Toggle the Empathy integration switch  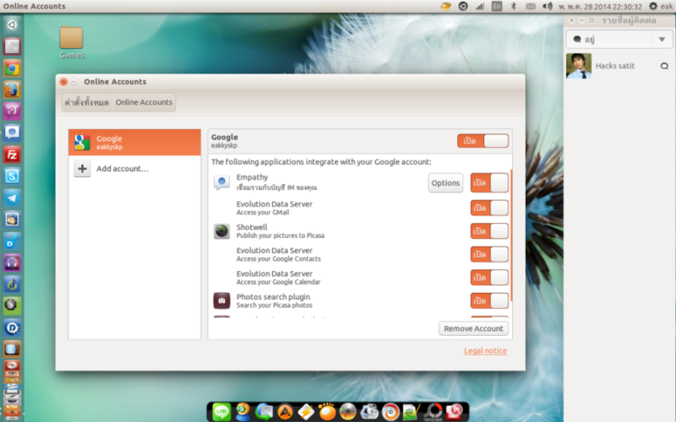[489, 183]
